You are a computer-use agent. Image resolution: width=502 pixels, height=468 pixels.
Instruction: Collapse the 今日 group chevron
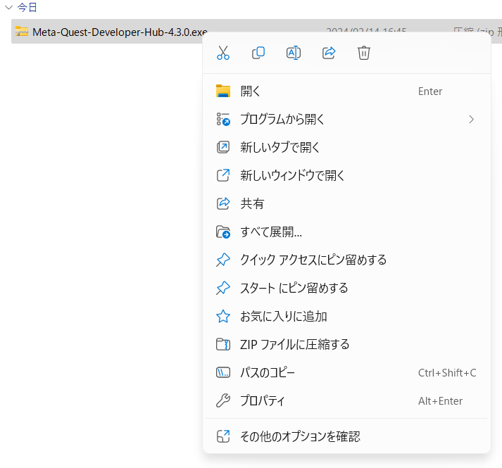[x=8, y=8]
